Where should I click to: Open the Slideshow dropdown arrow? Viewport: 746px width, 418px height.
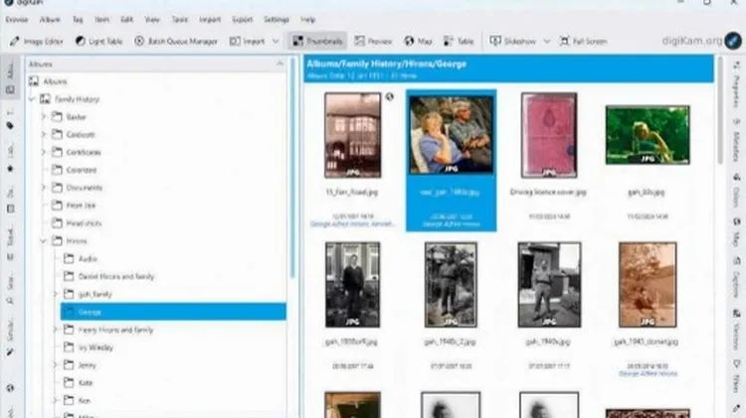pyautogui.click(x=548, y=42)
